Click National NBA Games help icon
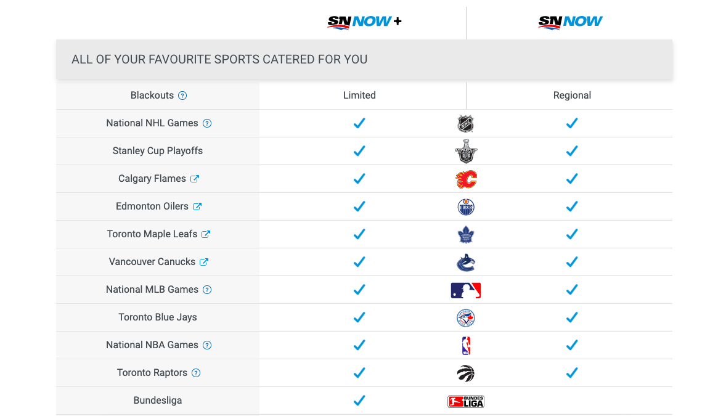This screenshot has width=726, height=416. coord(207,346)
